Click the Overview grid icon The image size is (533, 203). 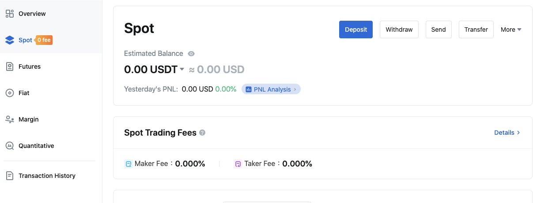pos(10,14)
